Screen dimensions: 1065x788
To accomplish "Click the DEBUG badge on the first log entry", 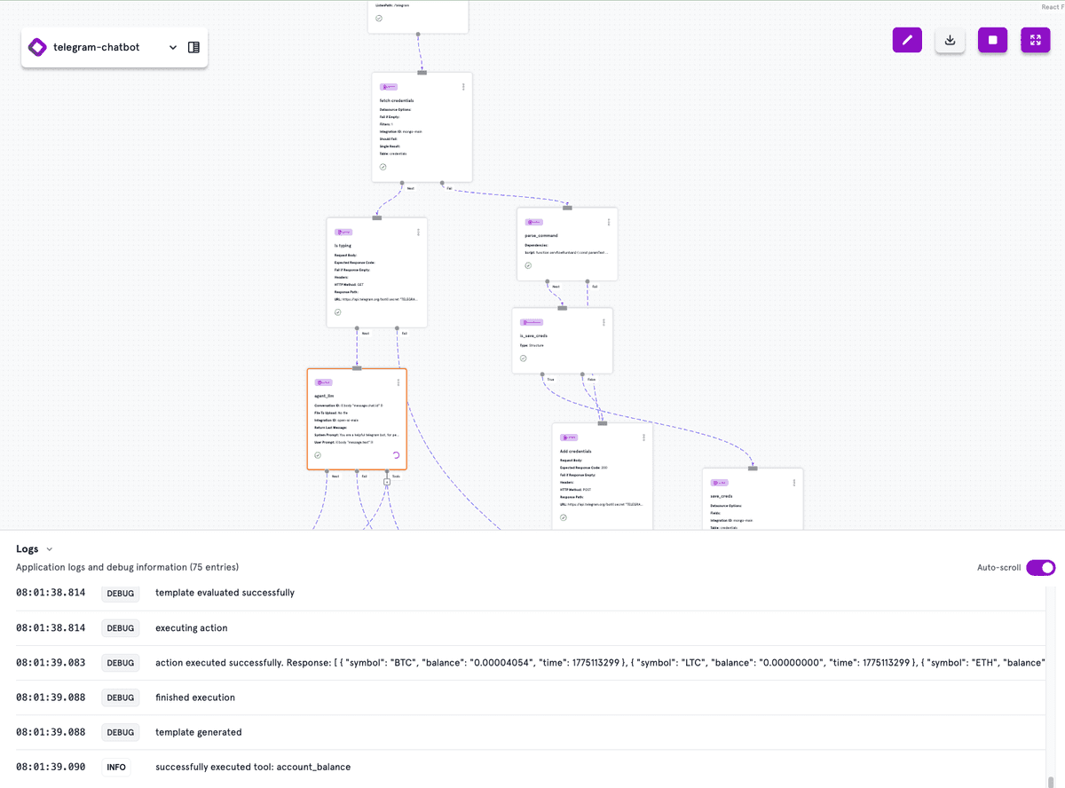I will point(121,594).
